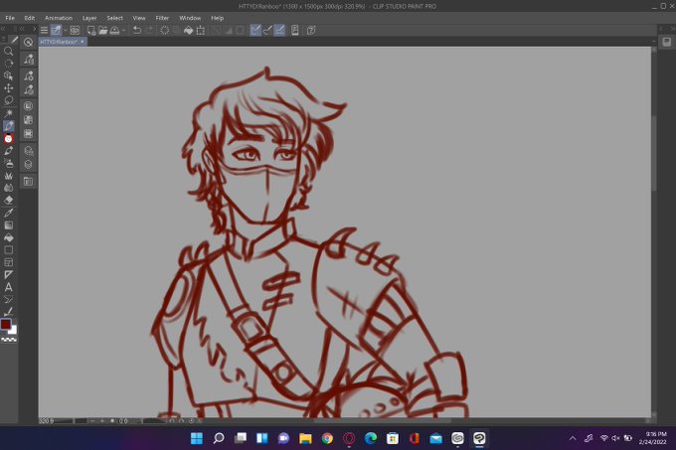This screenshot has height=450, width=676.
Task: Open the command bar hamburger menu
Action: point(44,30)
